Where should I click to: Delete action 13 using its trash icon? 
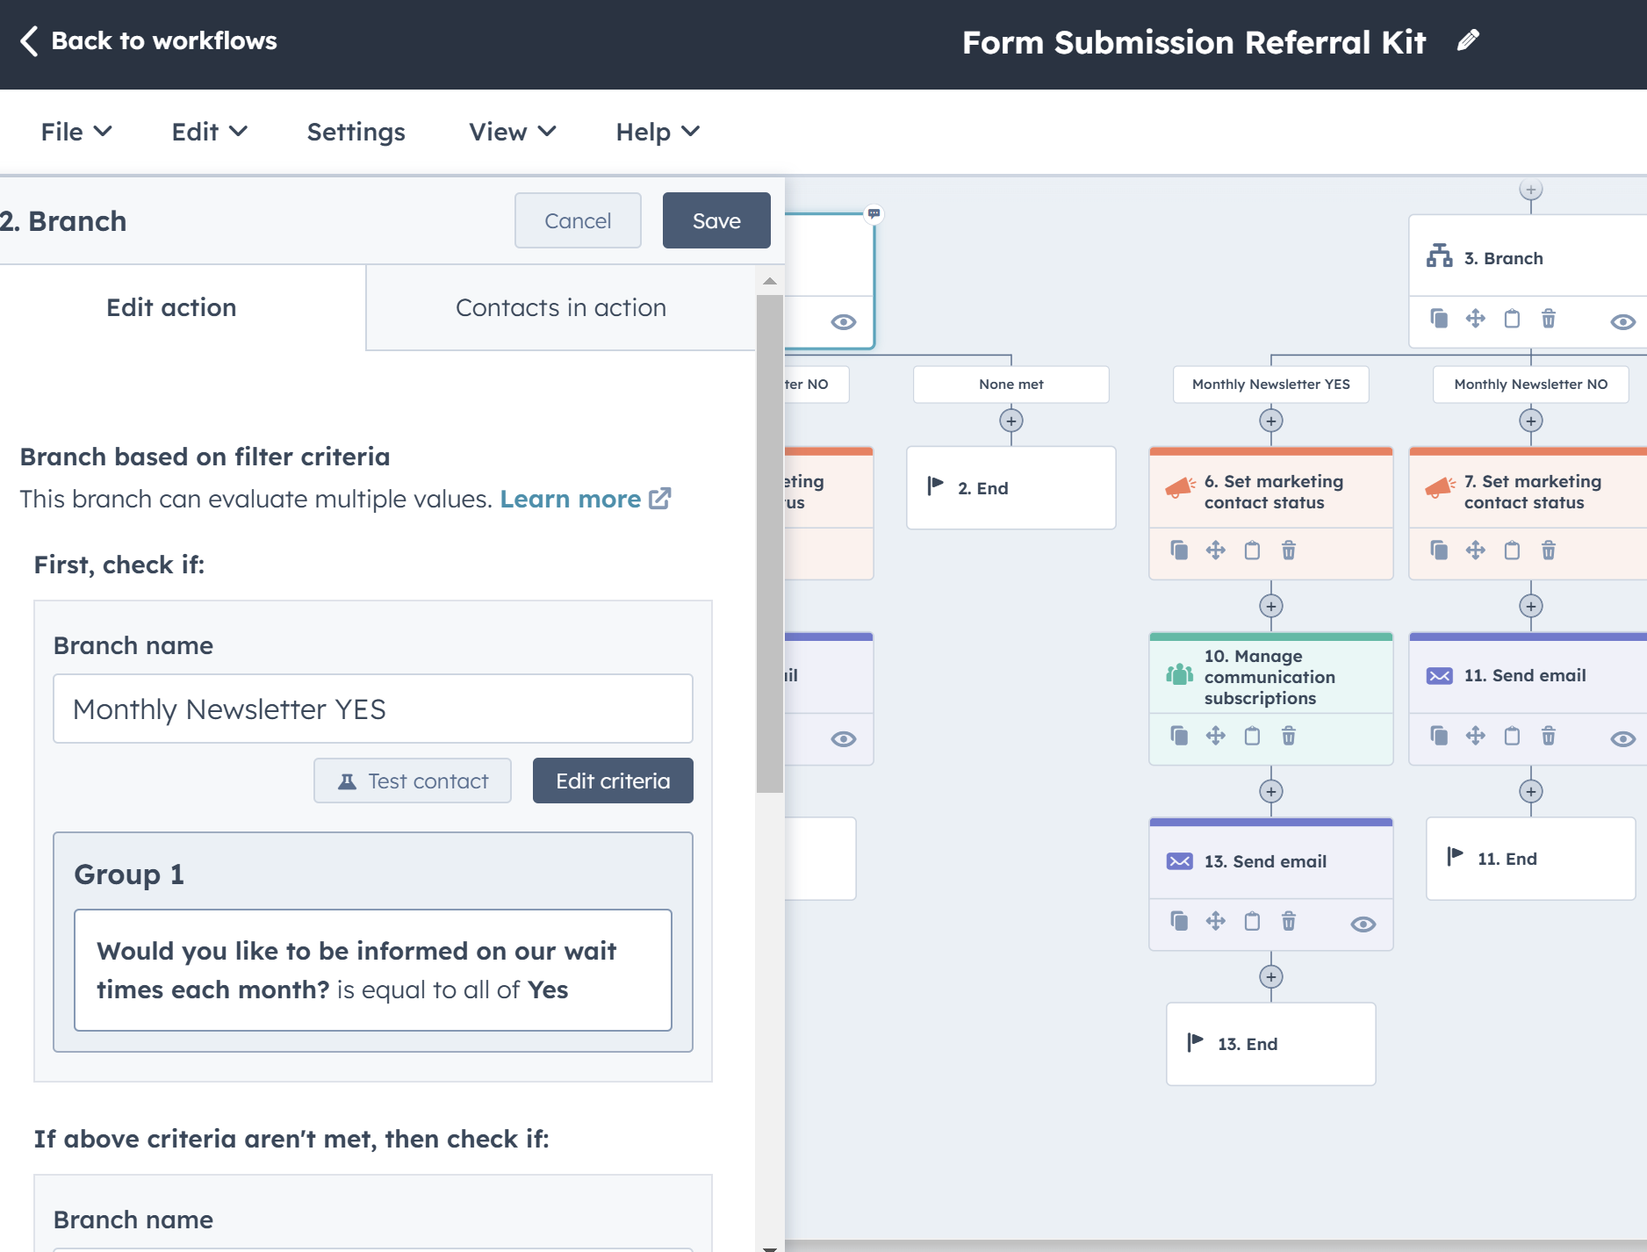click(1289, 921)
